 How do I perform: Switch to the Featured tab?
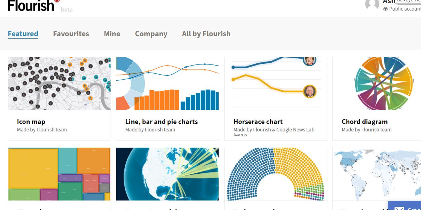pyautogui.click(x=23, y=34)
